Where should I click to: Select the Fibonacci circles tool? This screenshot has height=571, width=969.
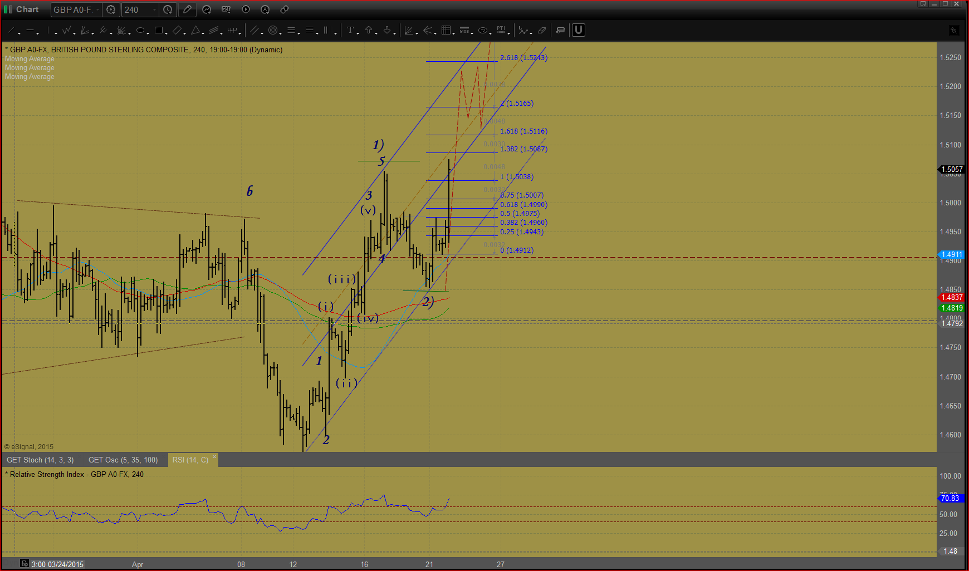click(x=273, y=30)
